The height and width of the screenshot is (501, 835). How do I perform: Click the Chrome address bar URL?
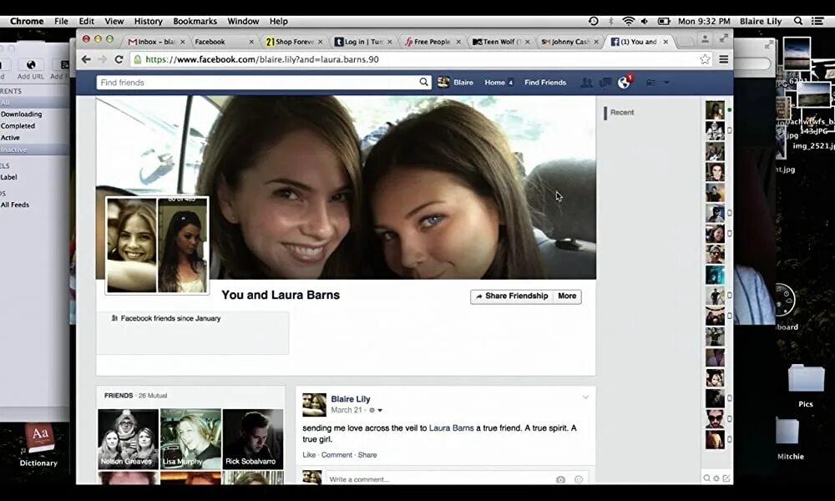coord(261,59)
